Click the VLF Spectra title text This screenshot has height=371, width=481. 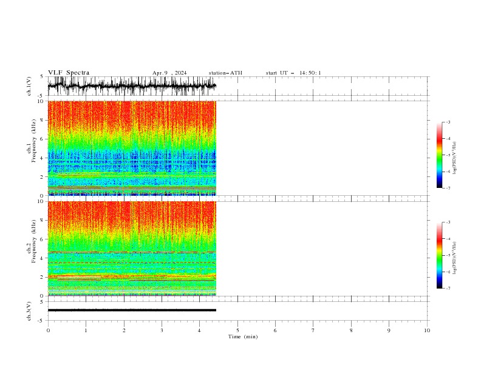[x=69, y=73]
